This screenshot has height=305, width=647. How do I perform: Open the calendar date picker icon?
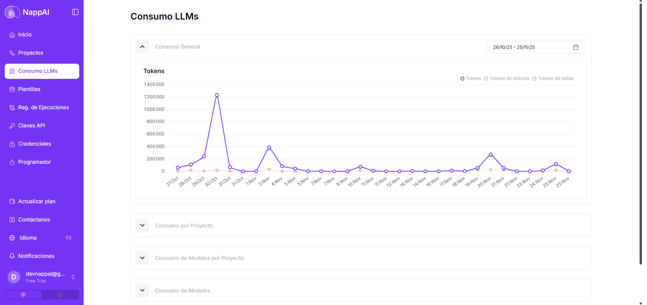point(576,47)
